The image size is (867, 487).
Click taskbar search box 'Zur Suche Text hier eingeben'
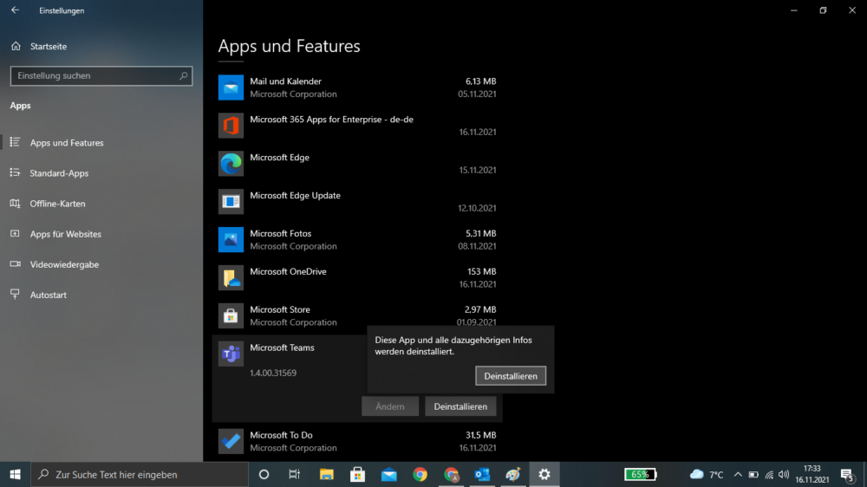(140, 474)
